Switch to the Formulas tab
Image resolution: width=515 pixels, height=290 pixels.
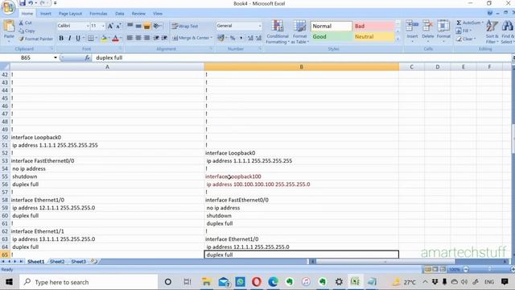98,14
